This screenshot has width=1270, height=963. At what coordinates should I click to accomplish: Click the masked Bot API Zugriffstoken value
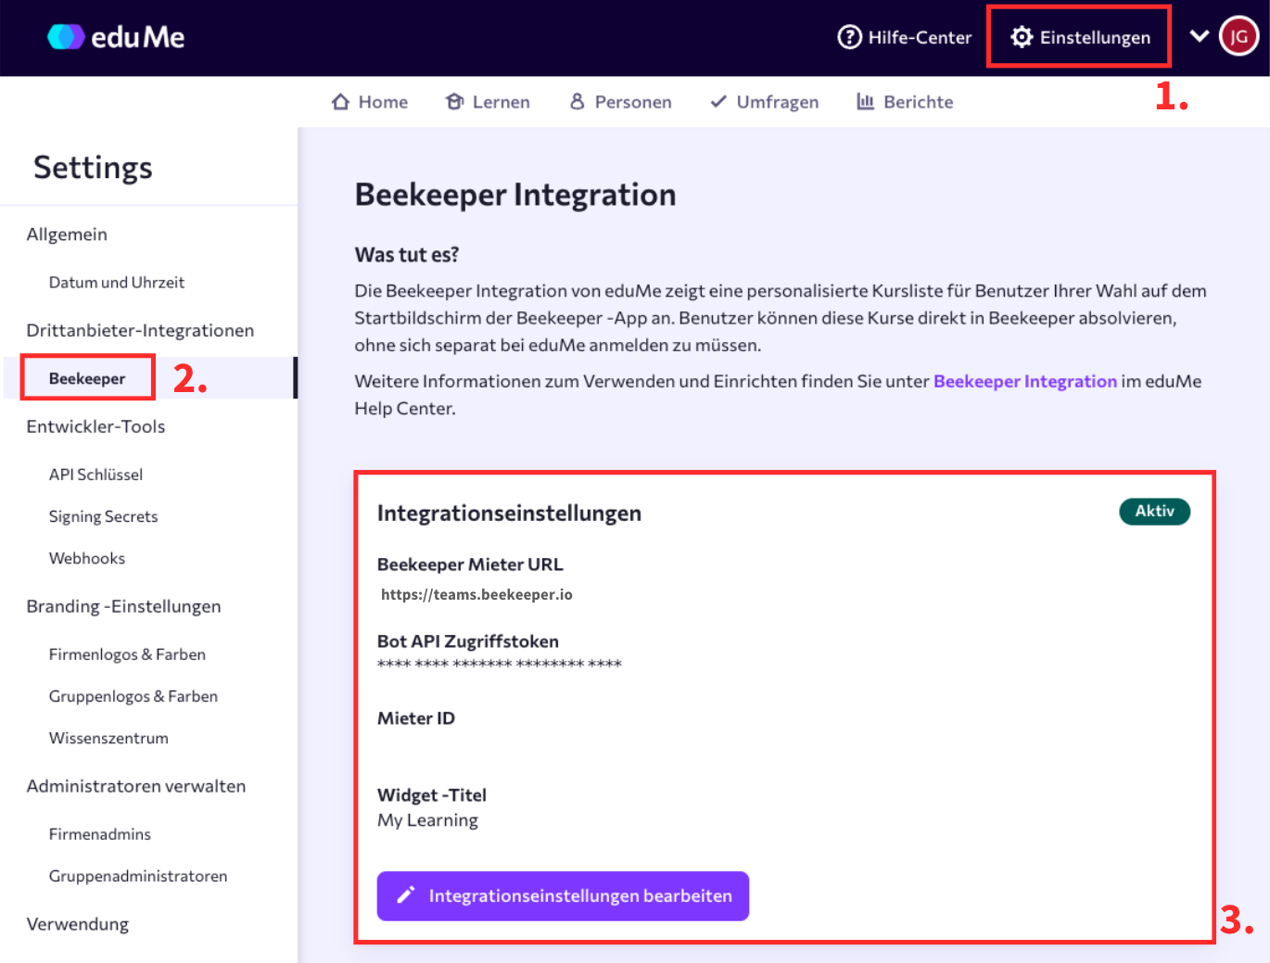(x=499, y=664)
